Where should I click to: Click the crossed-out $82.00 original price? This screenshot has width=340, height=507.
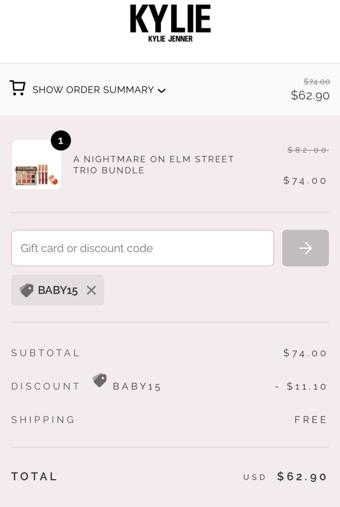[307, 150]
